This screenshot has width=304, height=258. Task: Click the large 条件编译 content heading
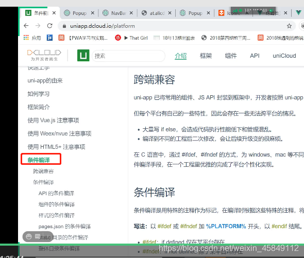pyautogui.click(x=155, y=193)
